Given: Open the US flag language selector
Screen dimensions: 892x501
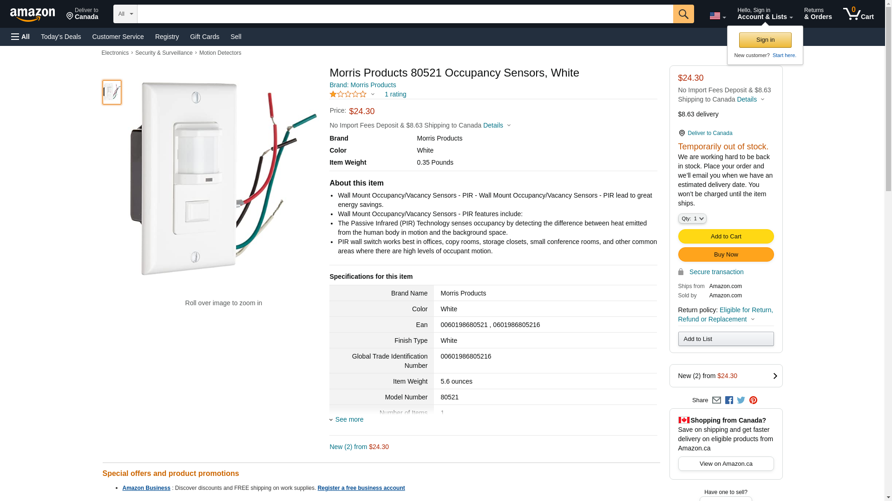Looking at the screenshot, I should coord(717,16).
